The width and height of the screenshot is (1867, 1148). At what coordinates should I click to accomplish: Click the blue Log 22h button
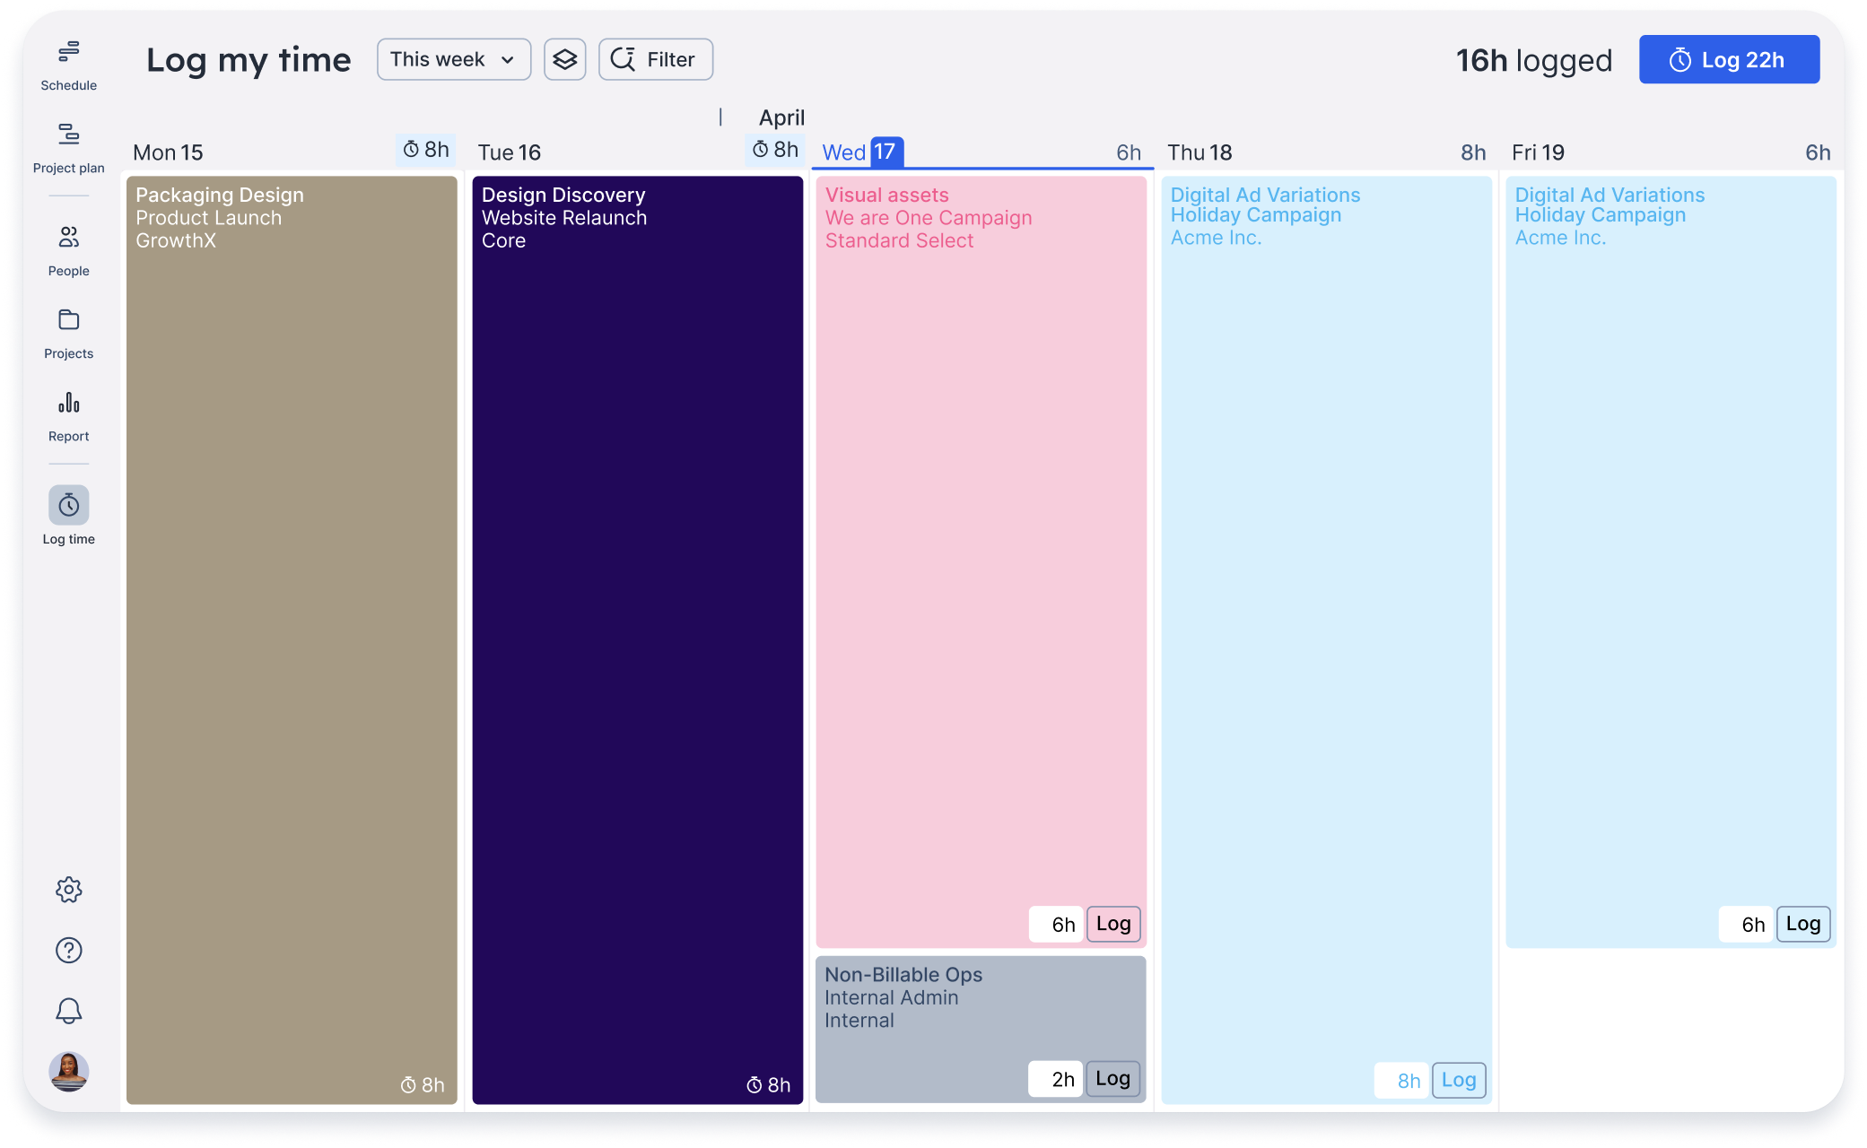coord(1728,59)
